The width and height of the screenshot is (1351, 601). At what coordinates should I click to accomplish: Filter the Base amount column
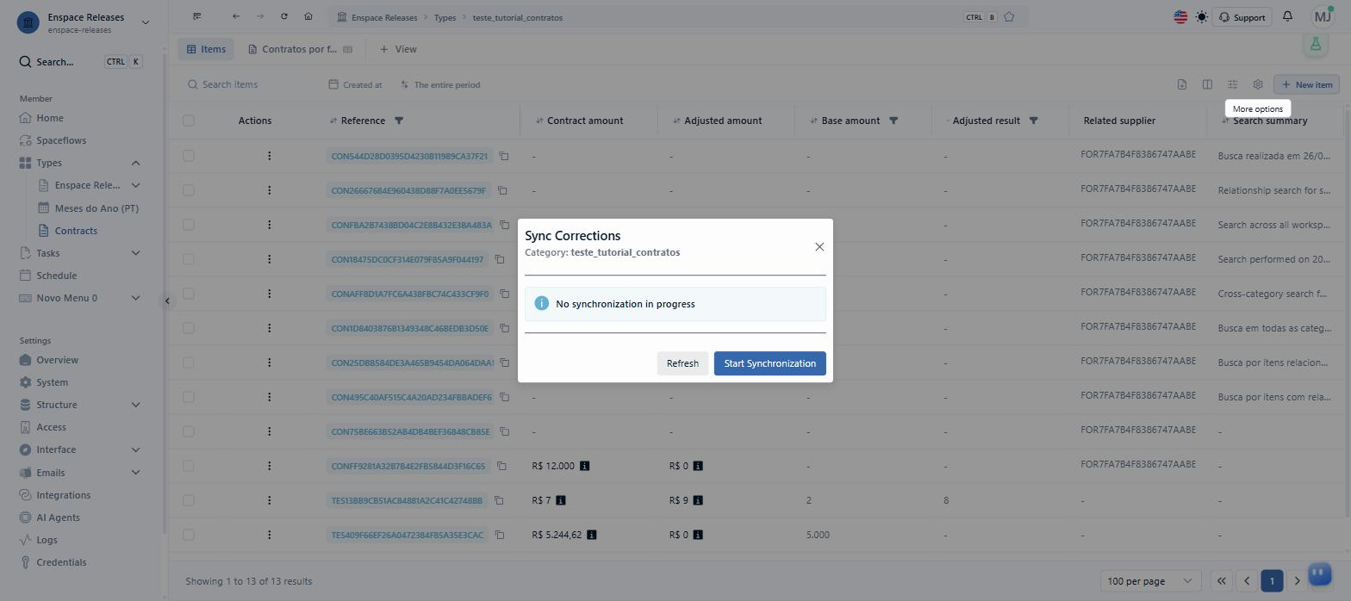(x=893, y=121)
